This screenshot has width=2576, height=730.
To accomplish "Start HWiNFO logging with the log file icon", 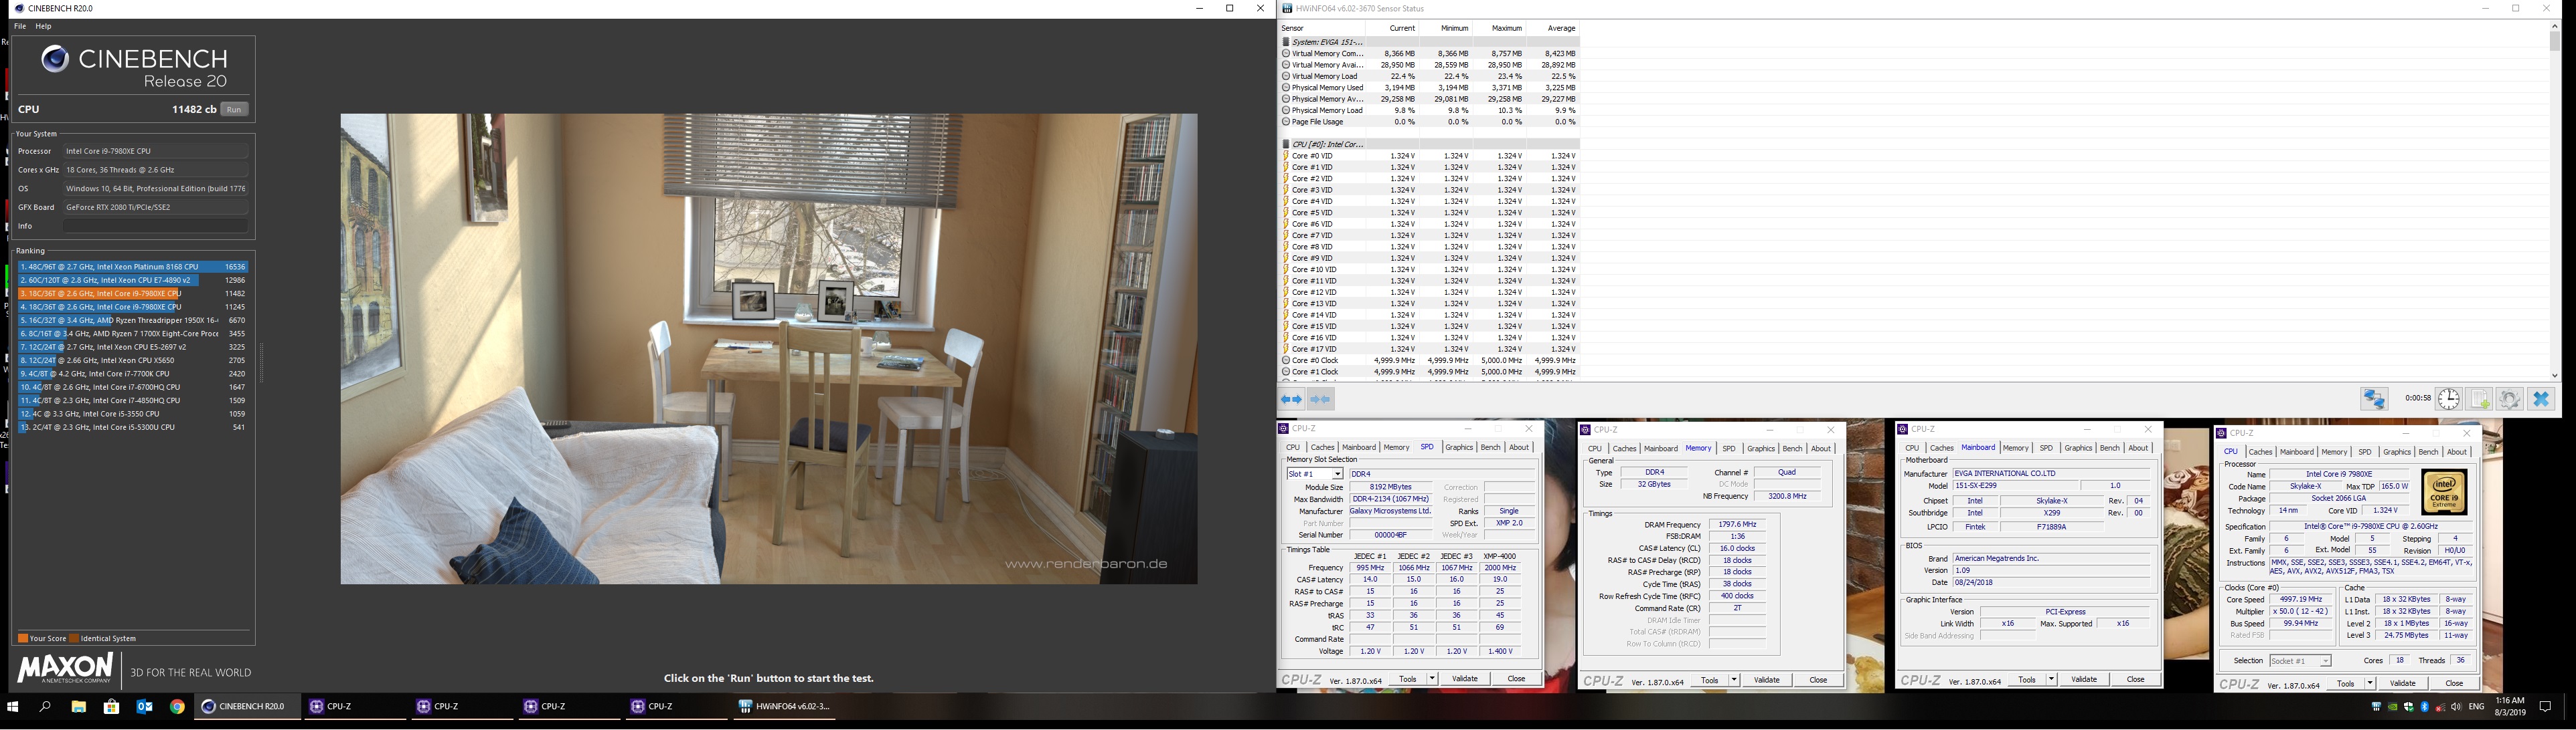I will point(2479,400).
